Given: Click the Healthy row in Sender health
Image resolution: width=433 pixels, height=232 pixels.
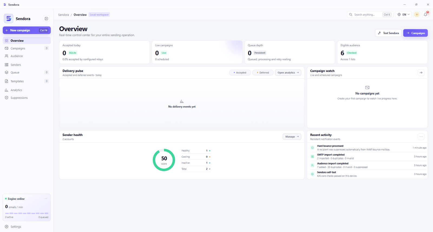Looking at the screenshot, I should pos(196,151).
